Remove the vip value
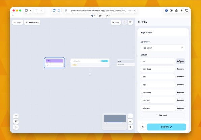This screenshot has width=201, height=140. point(180,61)
